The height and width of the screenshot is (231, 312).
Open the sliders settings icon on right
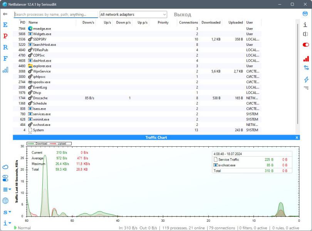tap(306, 68)
